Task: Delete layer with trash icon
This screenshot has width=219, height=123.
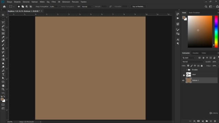Action: click(x=215, y=121)
